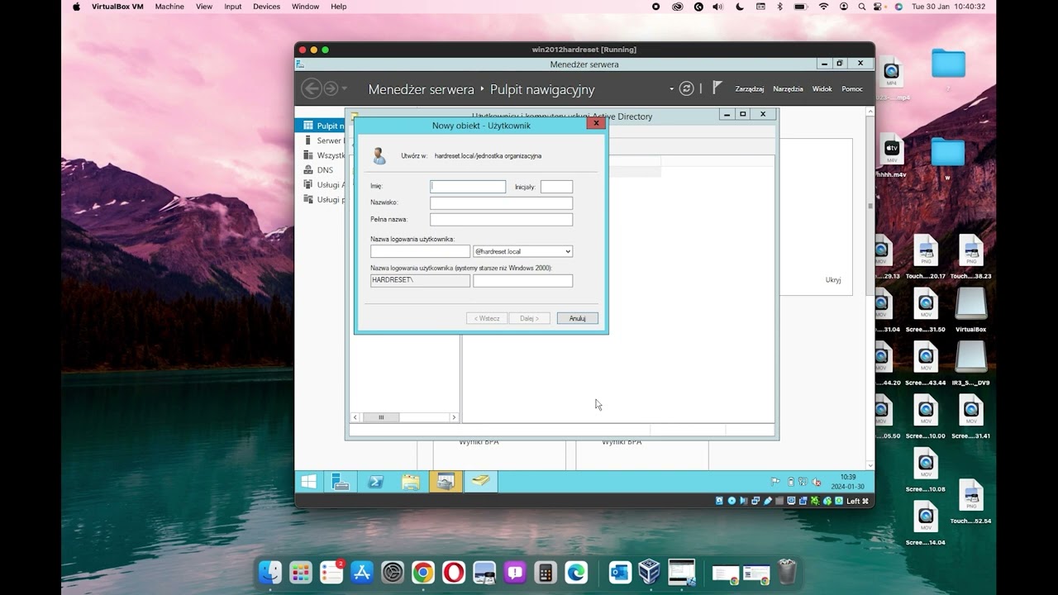Open VirtualBox from the Dock

coord(650,572)
